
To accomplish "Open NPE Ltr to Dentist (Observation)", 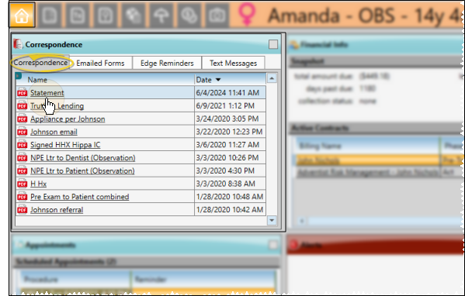I will click(83, 158).
